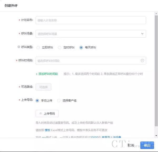The width and height of the screenshot is (158, 152).
Task: Switch upload method to 选择客户组
Action: click(59, 100)
